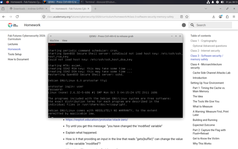Go to Part 2: Capture the Flag
Screen dimensions: 238x149
tap(209, 132)
